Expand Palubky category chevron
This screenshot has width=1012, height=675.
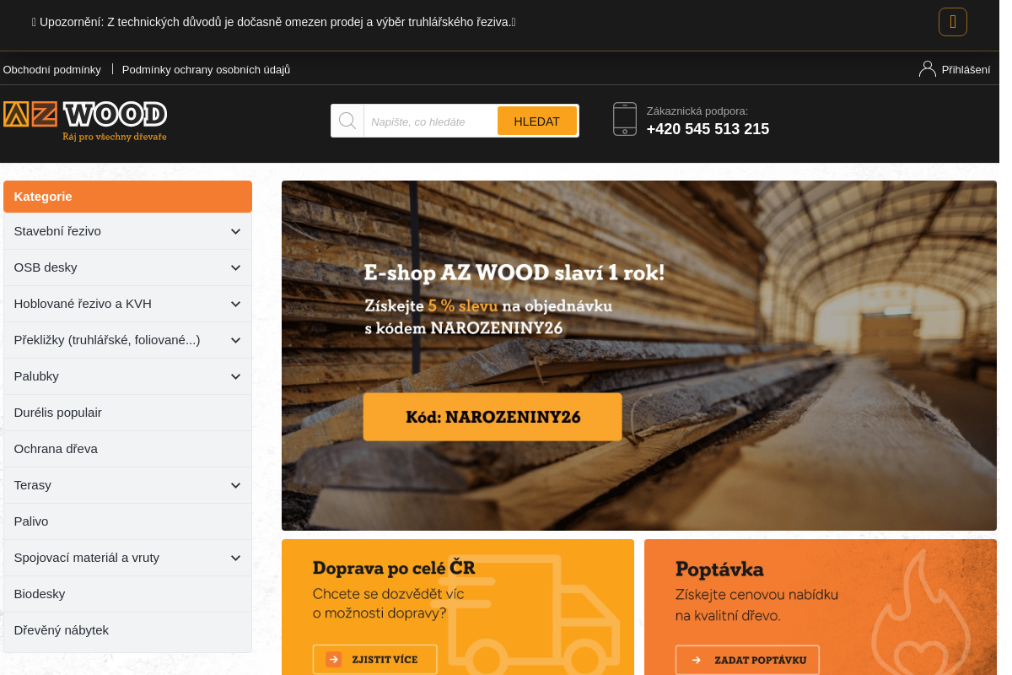[235, 376]
